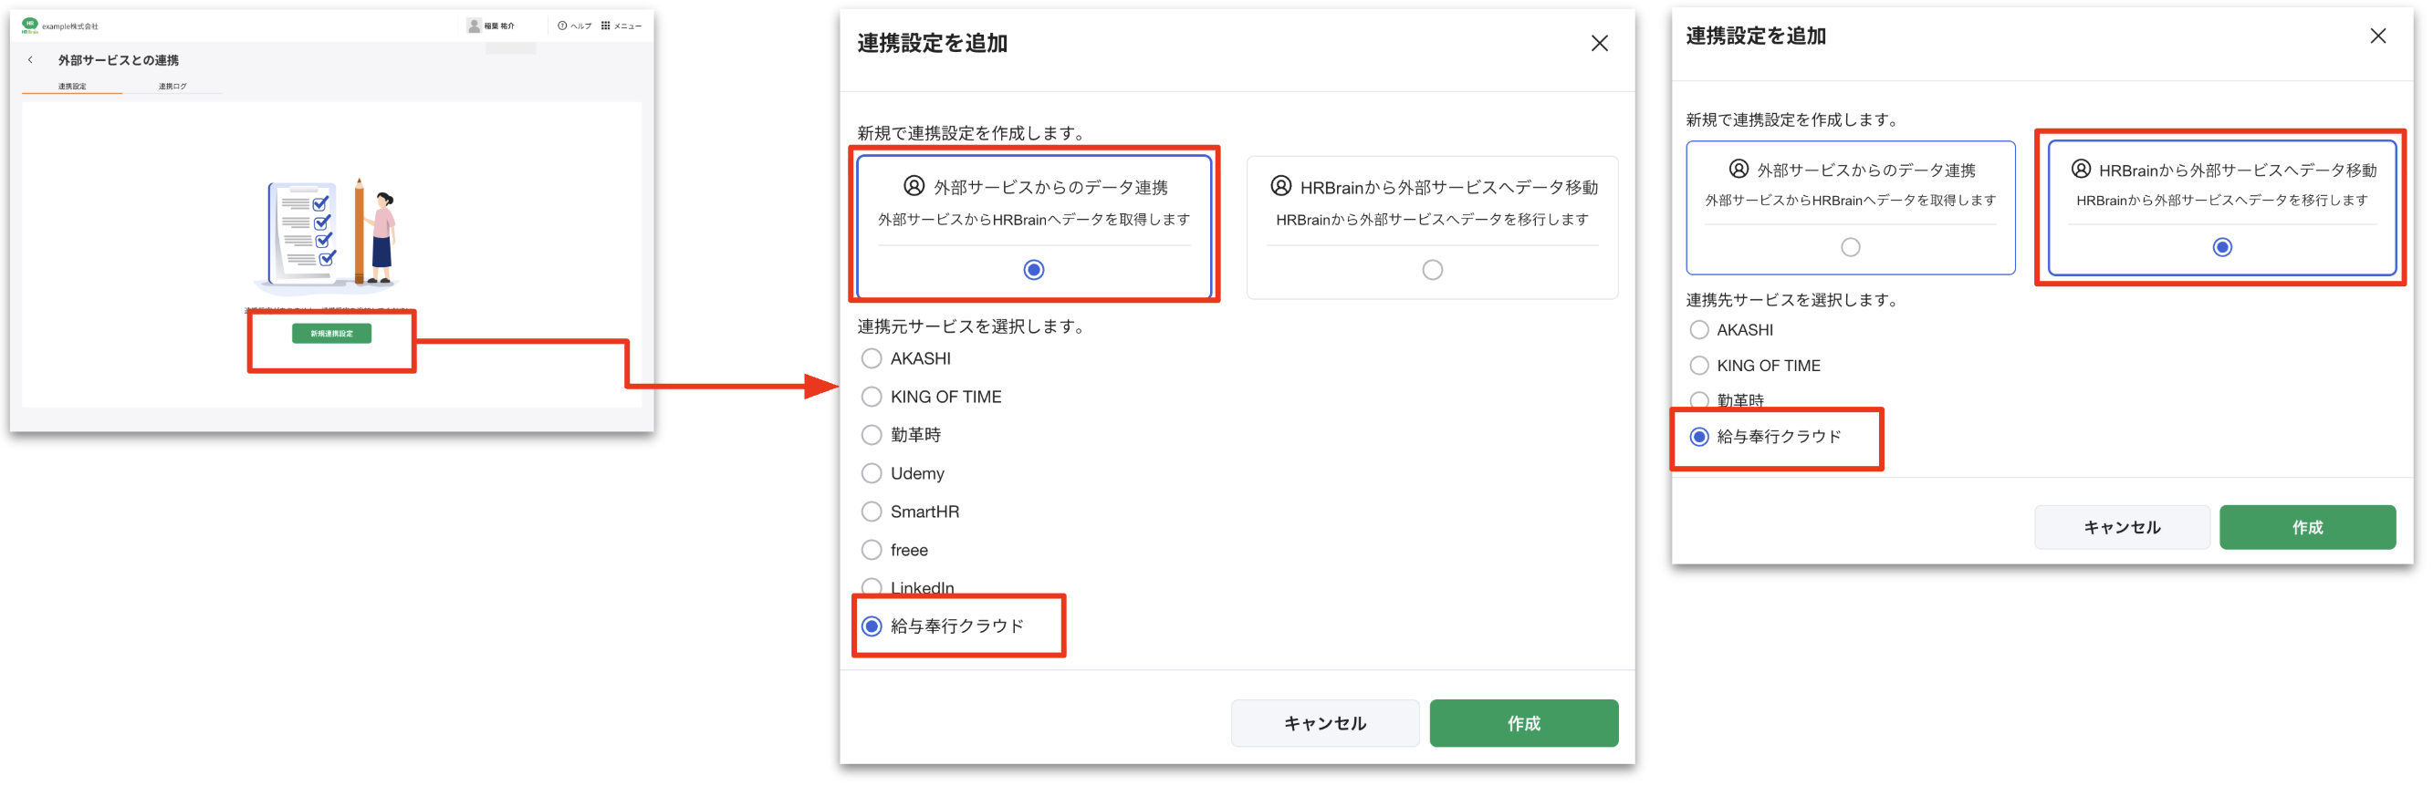
Task: Open the メニュー grid icon
Action: pyautogui.click(x=605, y=26)
